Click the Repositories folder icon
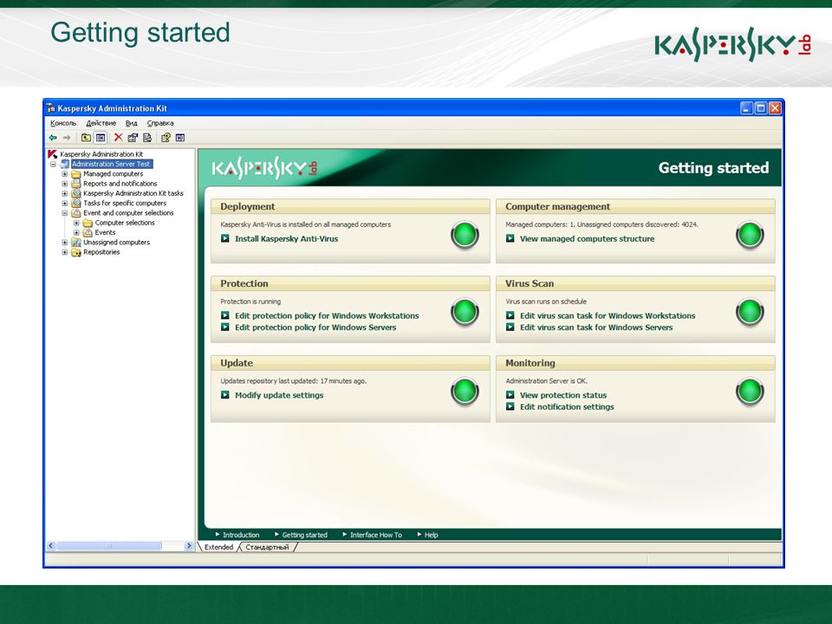 coord(76,252)
